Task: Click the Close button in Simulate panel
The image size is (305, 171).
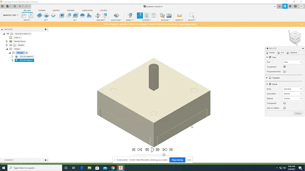Action: 298,113
